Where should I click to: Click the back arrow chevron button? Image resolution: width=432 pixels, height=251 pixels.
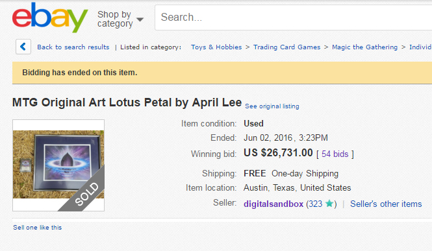coord(23,47)
